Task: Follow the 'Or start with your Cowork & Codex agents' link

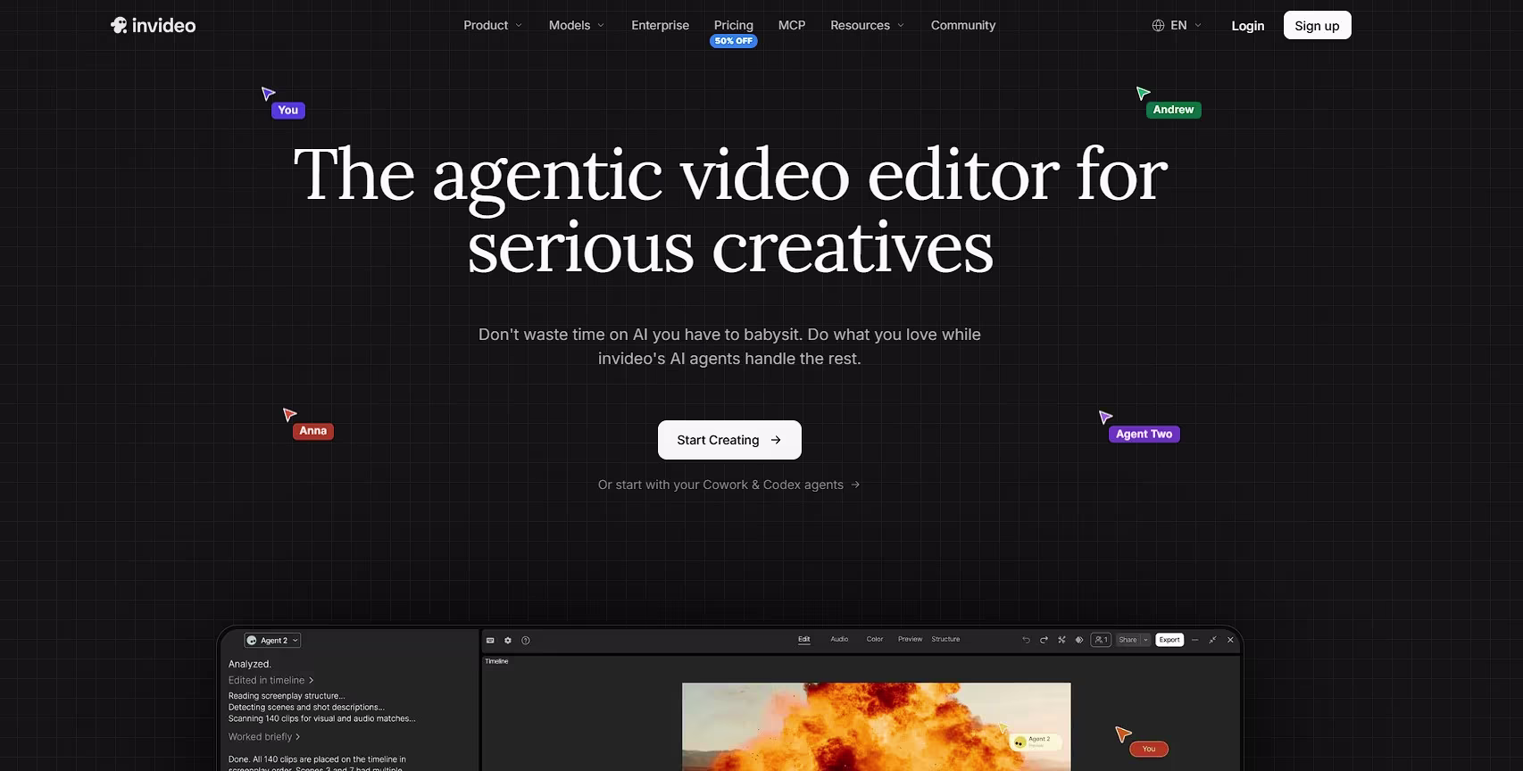Action: click(728, 485)
